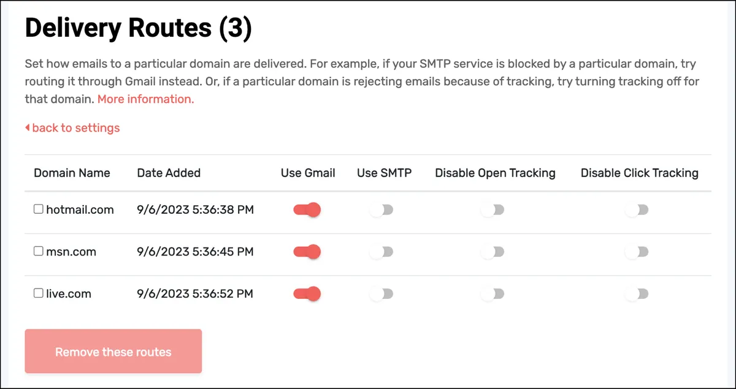Image resolution: width=736 pixels, height=389 pixels.
Task: Check the msn.com row checkbox
Action: tap(38, 251)
